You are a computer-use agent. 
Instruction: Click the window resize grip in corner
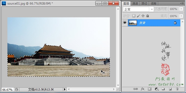118,89
